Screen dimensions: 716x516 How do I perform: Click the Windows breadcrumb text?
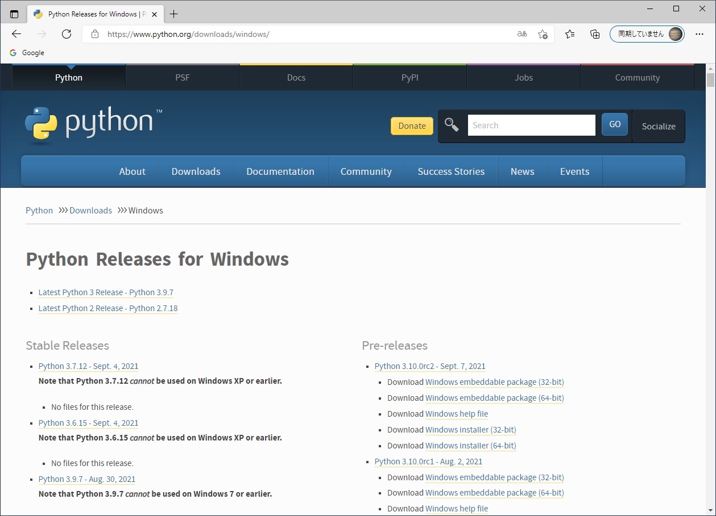click(x=146, y=211)
